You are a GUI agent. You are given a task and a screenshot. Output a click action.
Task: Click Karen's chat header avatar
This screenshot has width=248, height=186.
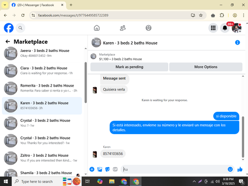pyautogui.click(x=96, y=43)
